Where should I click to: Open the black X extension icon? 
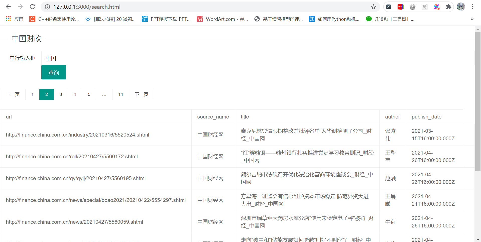[389, 7]
